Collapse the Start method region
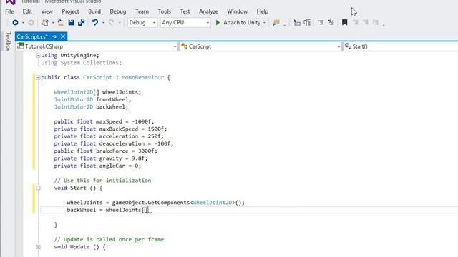This screenshot has height=257, width=458. [38, 188]
